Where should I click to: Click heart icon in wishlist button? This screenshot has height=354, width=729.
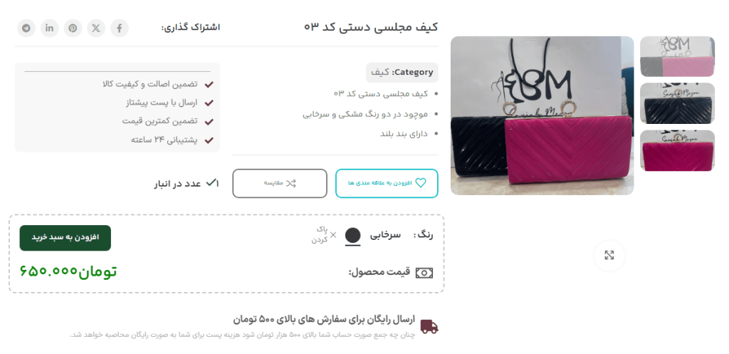pyautogui.click(x=420, y=183)
